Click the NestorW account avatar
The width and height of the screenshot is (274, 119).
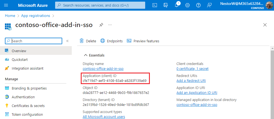[269, 5]
